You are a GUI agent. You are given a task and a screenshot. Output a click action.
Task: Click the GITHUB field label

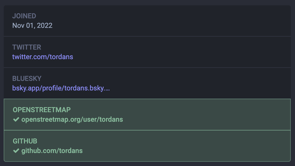(x=25, y=141)
